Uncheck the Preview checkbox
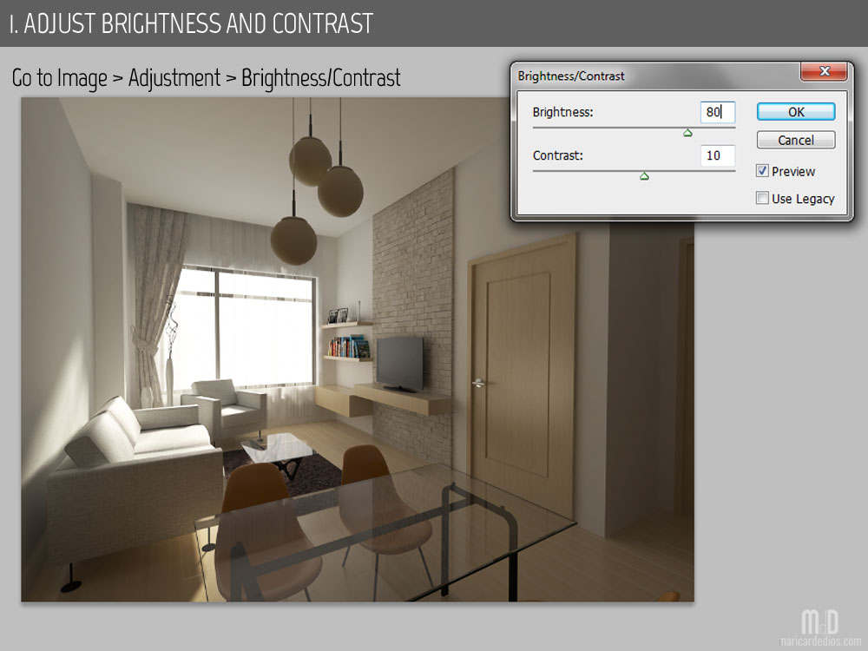 pyautogui.click(x=763, y=172)
